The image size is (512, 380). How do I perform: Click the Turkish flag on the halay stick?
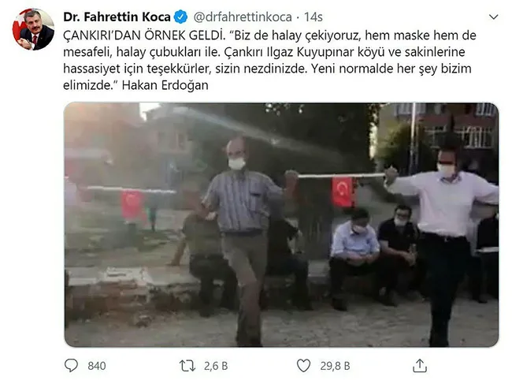(x=342, y=192)
